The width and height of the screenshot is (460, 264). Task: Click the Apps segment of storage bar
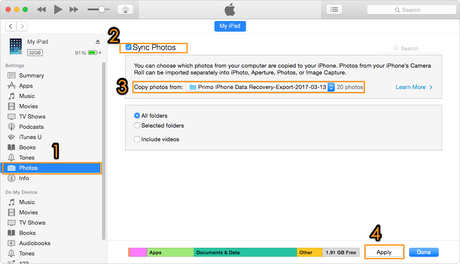tap(170, 252)
